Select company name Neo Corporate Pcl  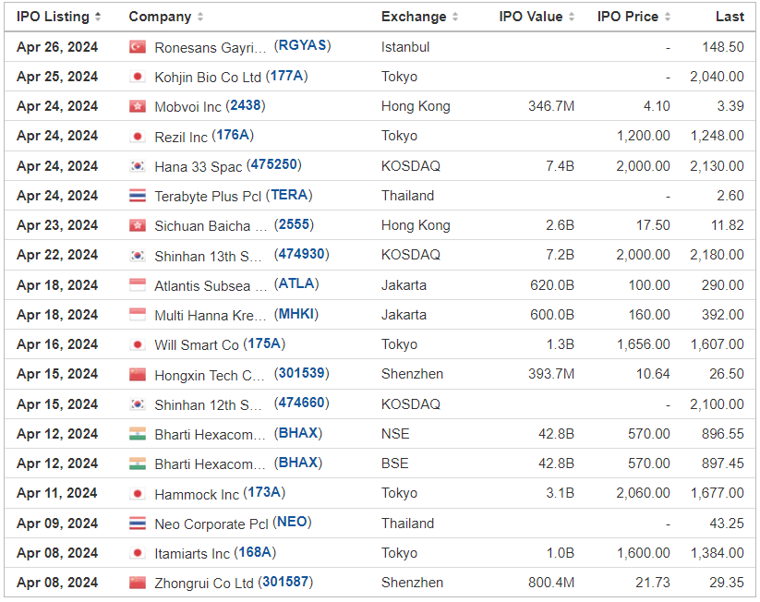click(211, 524)
